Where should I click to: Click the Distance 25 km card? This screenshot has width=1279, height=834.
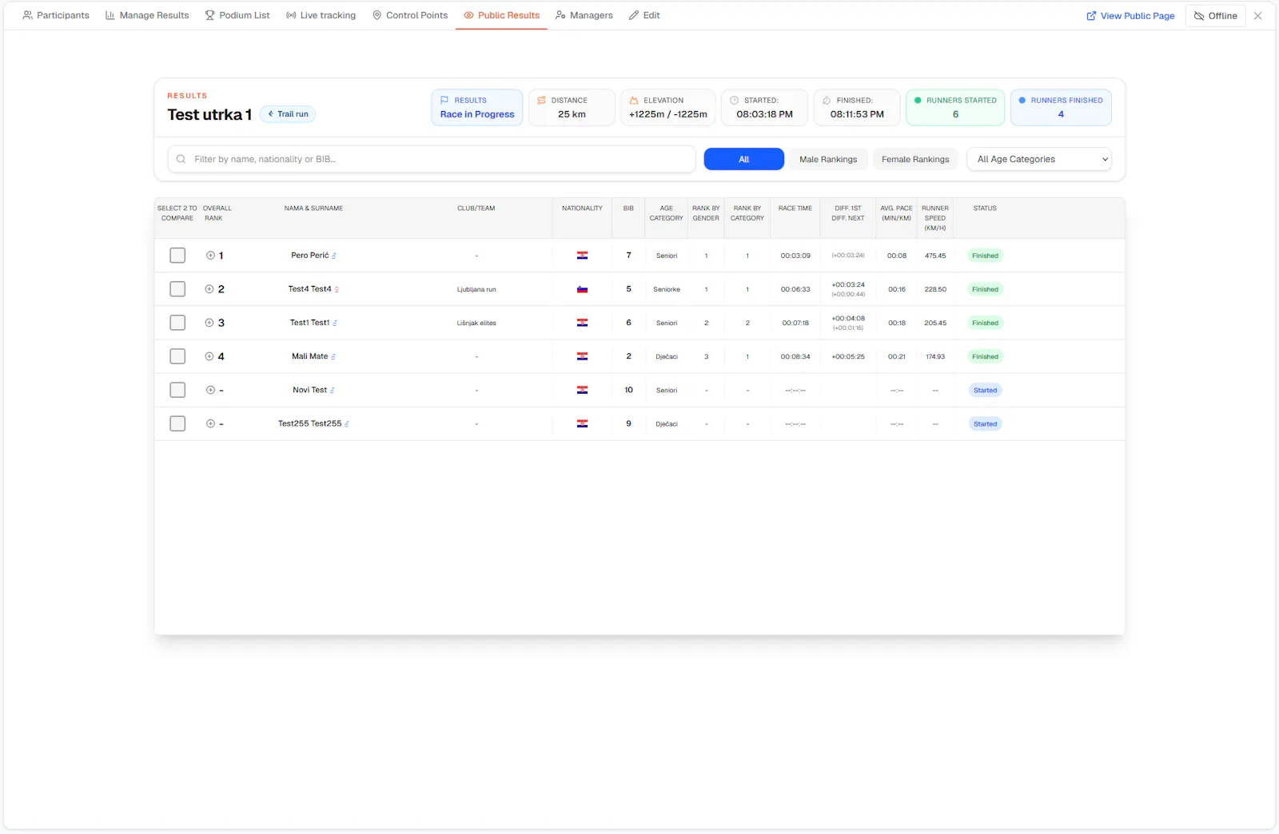click(572, 108)
